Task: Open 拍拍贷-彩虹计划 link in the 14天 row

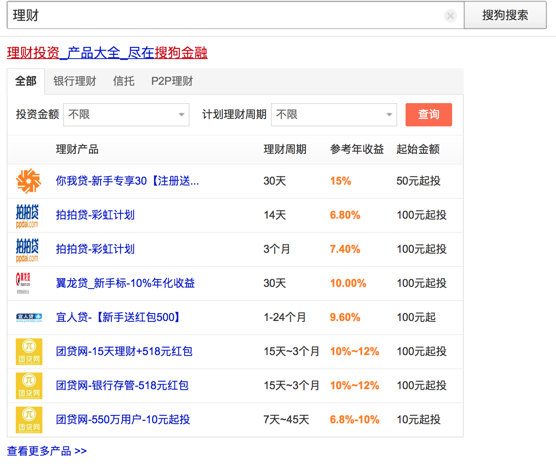Action: click(96, 215)
